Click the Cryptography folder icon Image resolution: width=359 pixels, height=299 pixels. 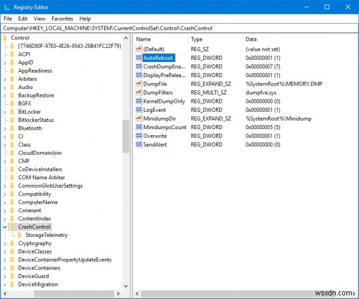click(13, 243)
